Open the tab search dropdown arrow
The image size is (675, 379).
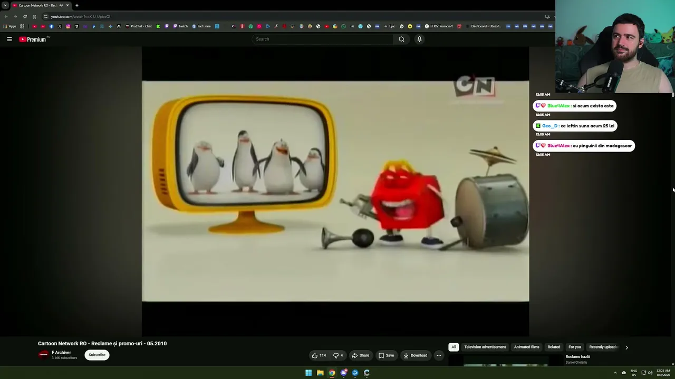point(5,5)
